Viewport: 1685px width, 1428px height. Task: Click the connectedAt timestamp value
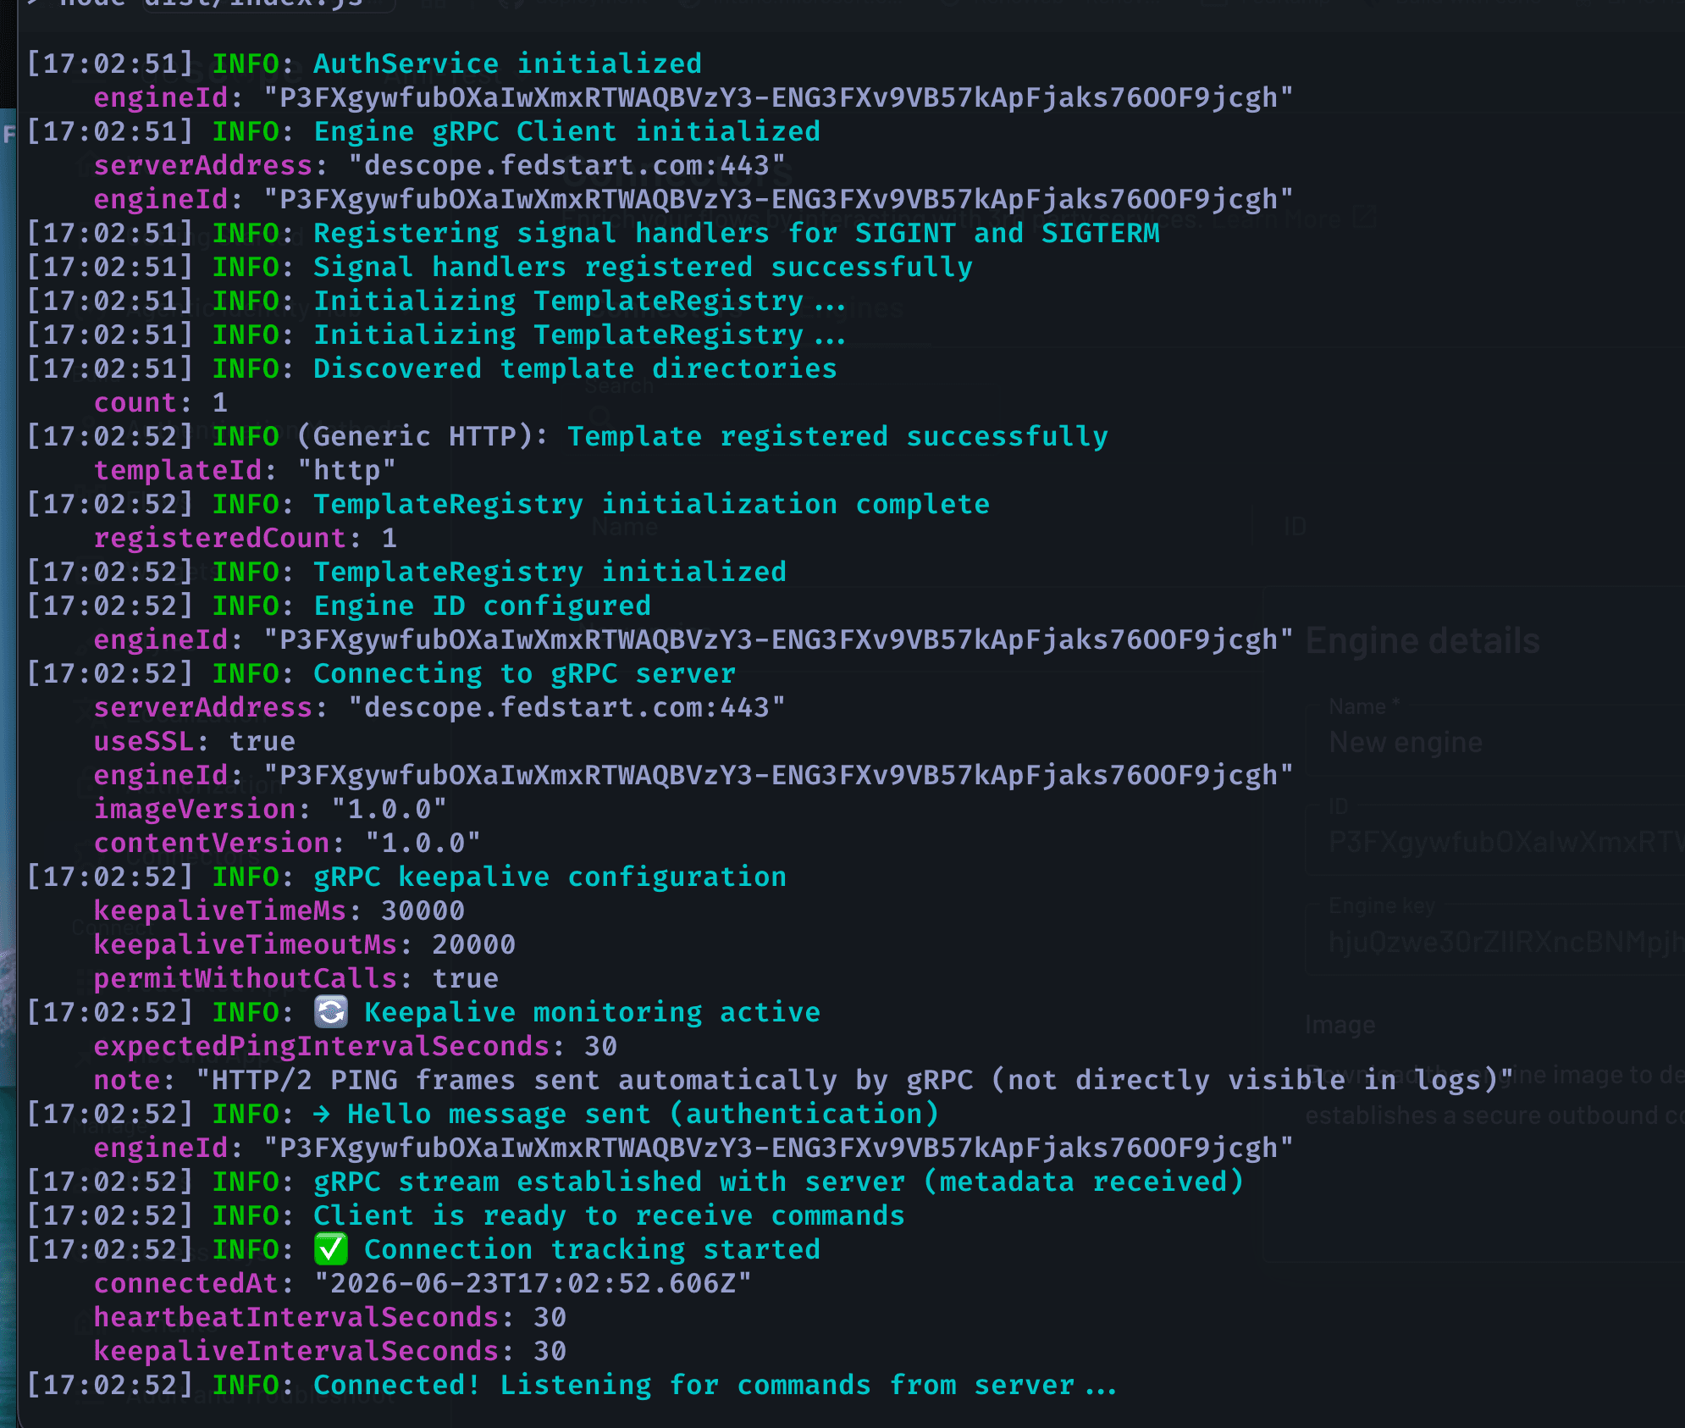click(533, 1283)
